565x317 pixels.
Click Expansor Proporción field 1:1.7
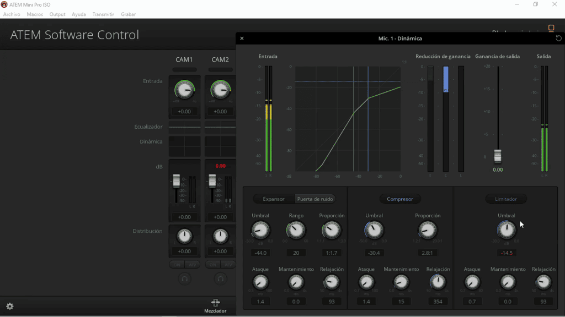(331, 253)
